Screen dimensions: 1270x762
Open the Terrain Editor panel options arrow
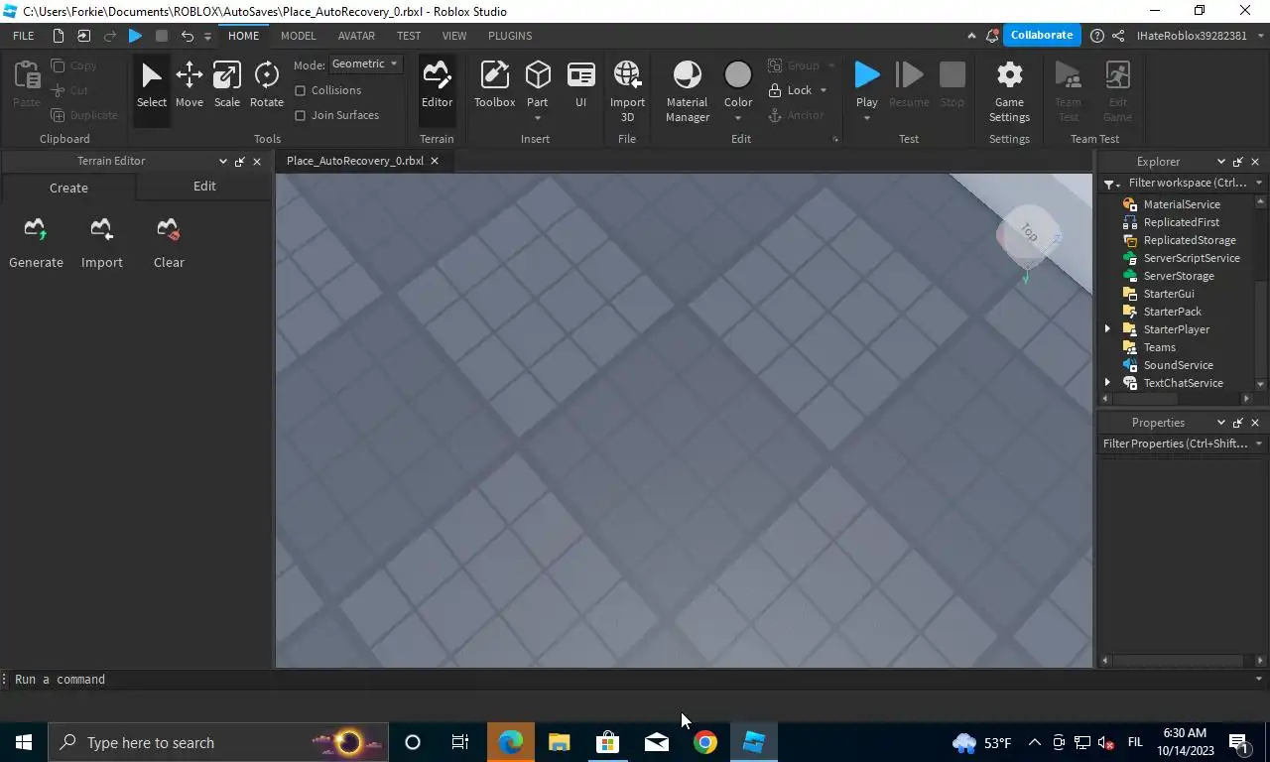pos(222,162)
